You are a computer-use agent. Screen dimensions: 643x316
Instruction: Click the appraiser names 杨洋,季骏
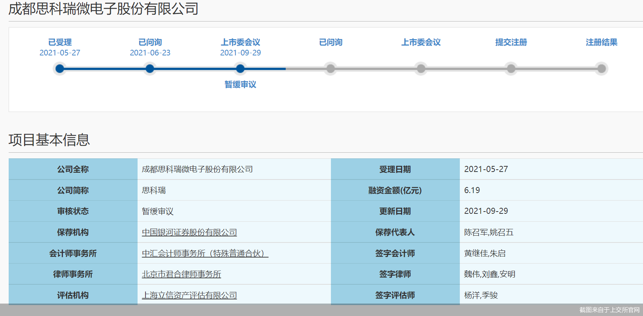(481, 295)
